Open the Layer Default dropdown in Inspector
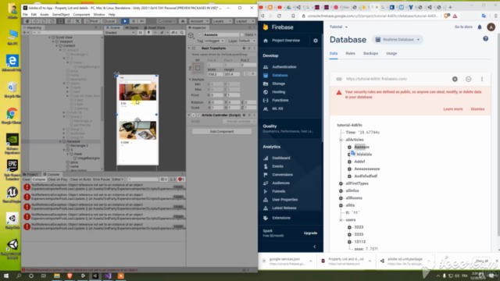Viewport: 500px width, 281px height. point(247,41)
